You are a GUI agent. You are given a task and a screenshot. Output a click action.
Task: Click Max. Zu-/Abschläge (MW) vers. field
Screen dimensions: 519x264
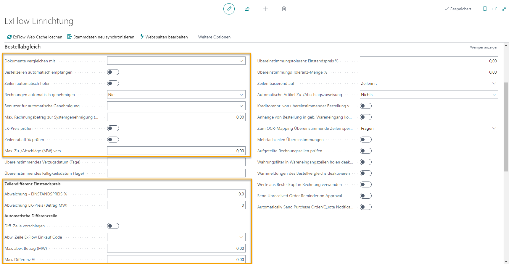pyautogui.click(x=176, y=151)
